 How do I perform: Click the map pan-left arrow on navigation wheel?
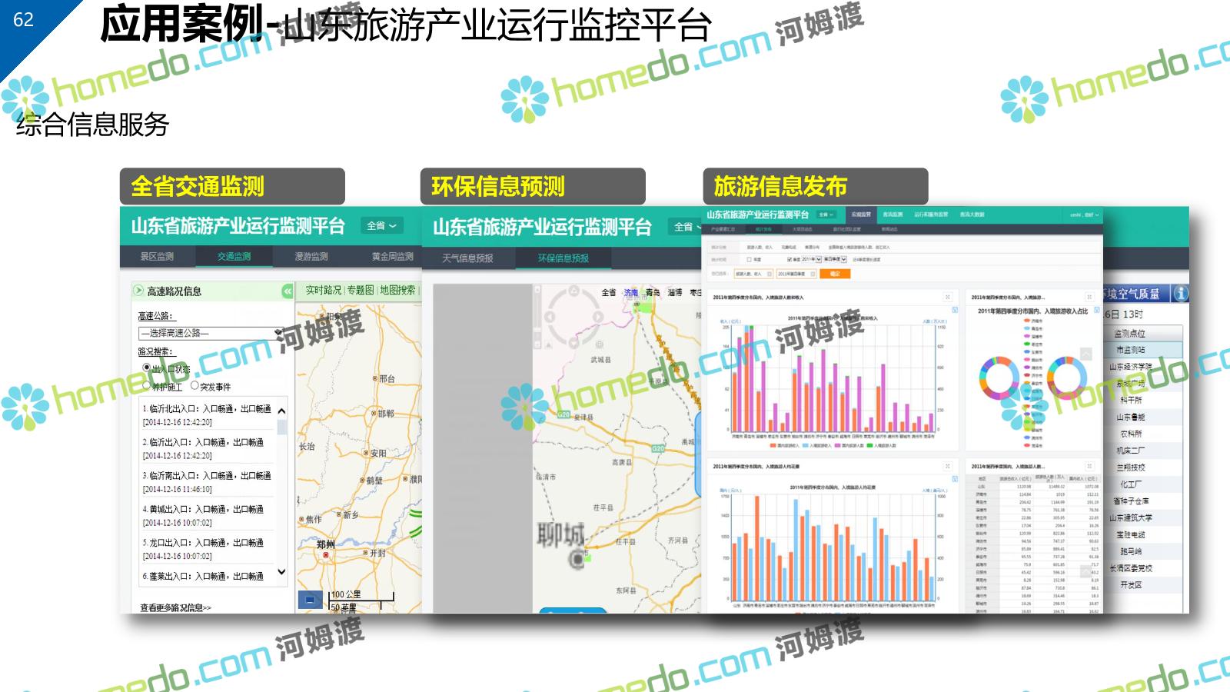[x=550, y=317]
